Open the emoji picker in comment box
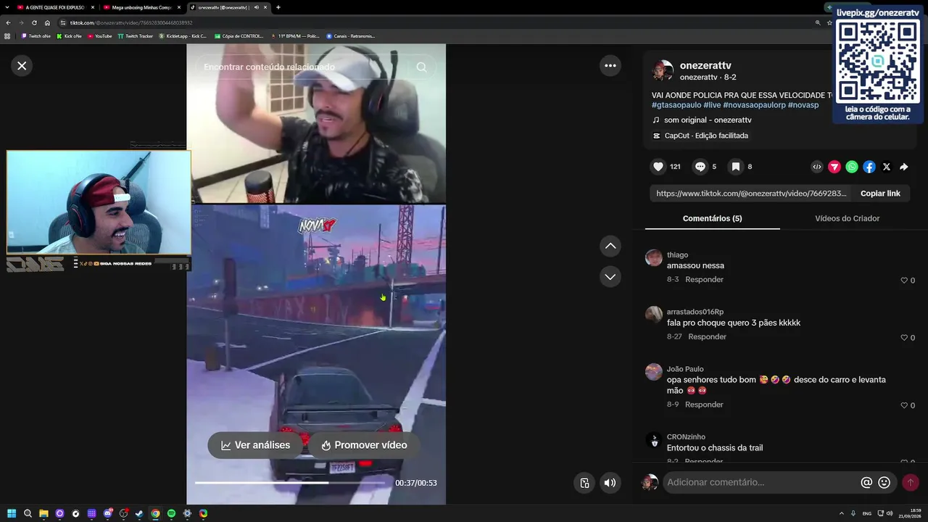The width and height of the screenshot is (928, 522). pos(884,482)
